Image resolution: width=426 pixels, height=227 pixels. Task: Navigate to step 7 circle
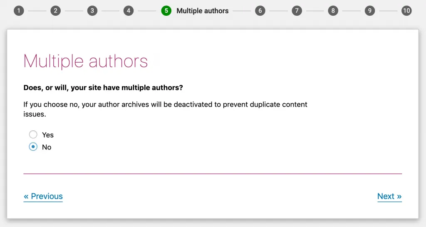pyautogui.click(x=297, y=11)
